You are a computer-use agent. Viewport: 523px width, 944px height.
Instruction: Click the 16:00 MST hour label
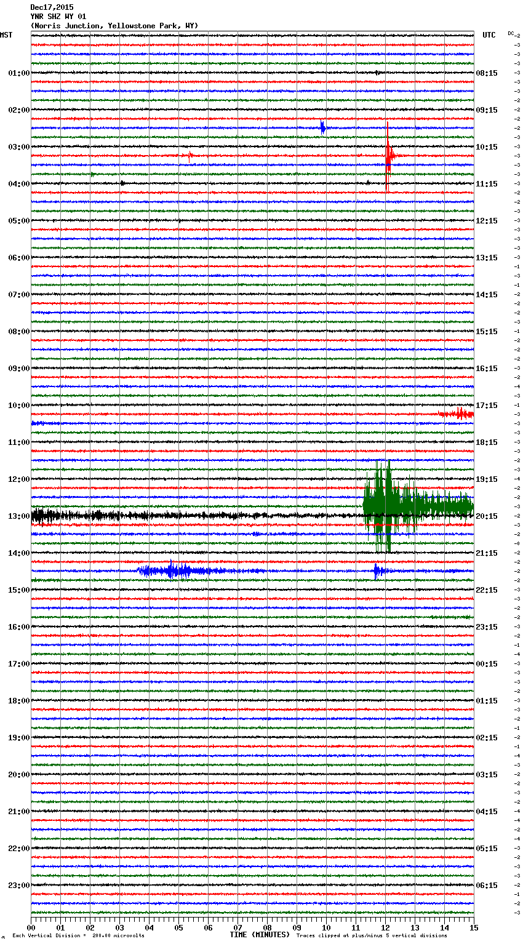click(19, 627)
